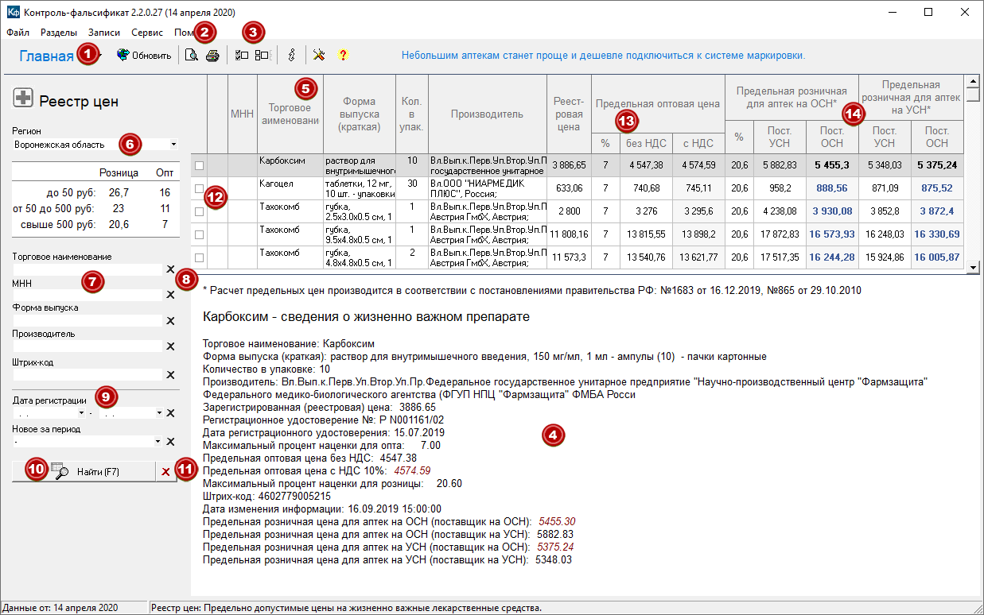984x615 pixels.
Task: Open the Дата регистрации end date dropdown
Action: (x=158, y=413)
